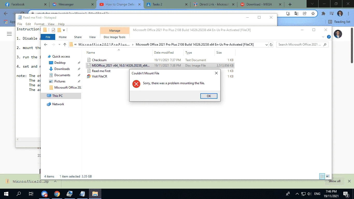Click OK in the Couldn't Mount File dialog
The width and height of the screenshot is (354, 199).
click(x=209, y=96)
